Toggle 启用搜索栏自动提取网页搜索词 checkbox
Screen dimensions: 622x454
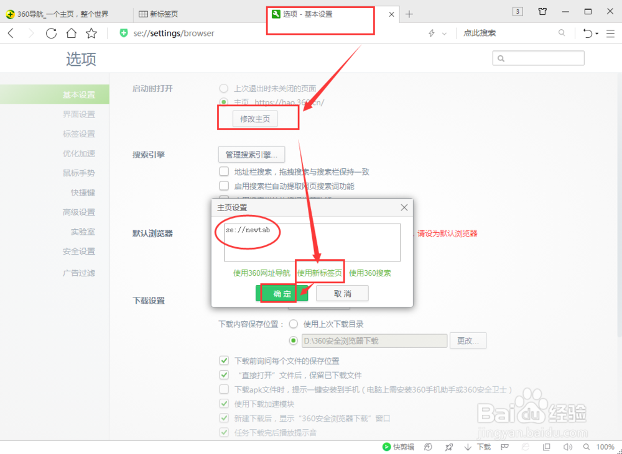tap(224, 186)
